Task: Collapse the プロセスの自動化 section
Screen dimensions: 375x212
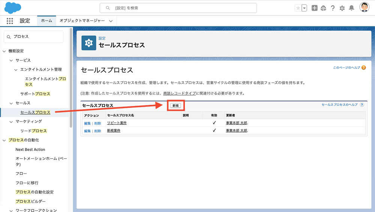Action: (x=4, y=140)
